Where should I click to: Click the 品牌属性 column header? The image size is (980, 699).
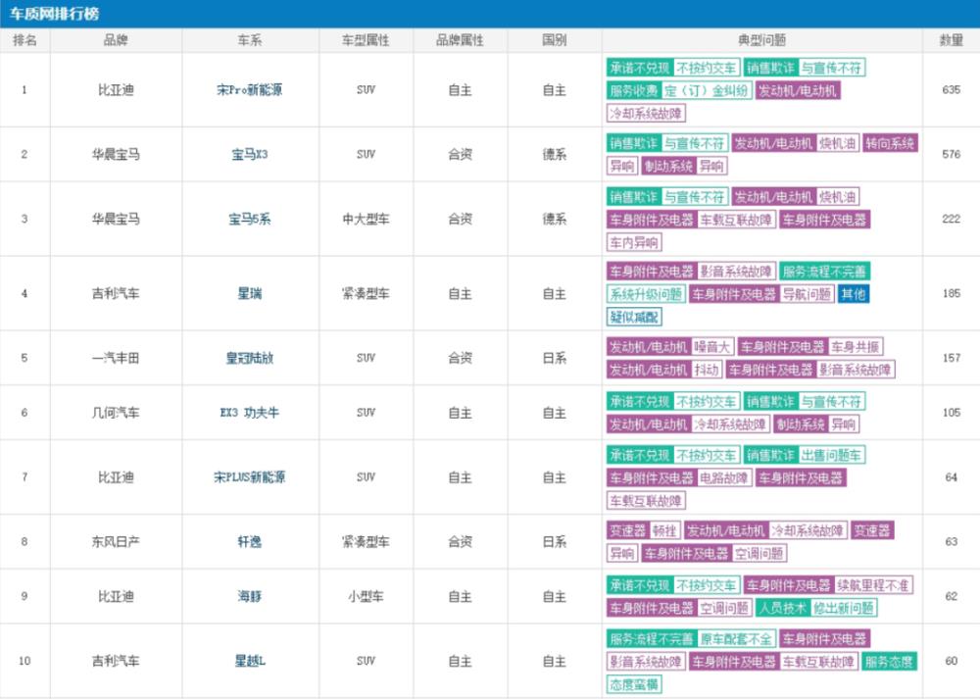tap(460, 40)
